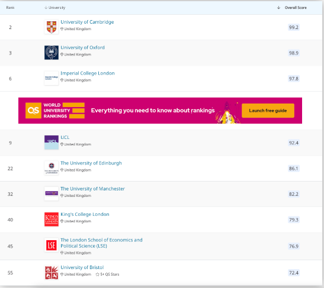Screen dimensions: 324x288
Task: Open University of Bristol link
Action: pos(82,267)
